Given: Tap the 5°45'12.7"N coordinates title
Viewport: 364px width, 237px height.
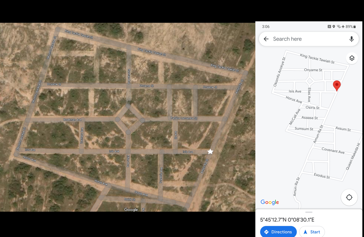Looking at the screenshot, I should tap(287, 220).
